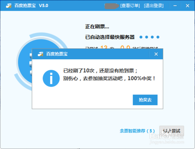This screenshot has height=149, width=195.
Task: Open 余票智能推荐 (5) link
Action: (137, 131)
